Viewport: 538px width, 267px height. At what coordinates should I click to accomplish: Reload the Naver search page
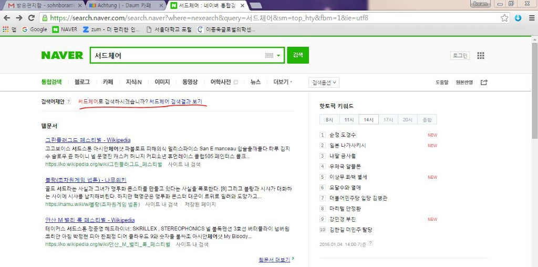pos(32,18)
